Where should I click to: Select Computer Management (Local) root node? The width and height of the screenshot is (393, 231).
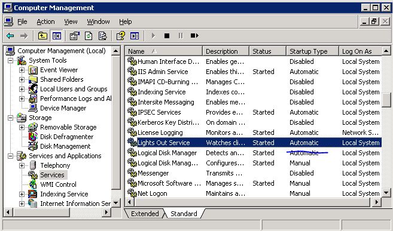click(x=62, y=51)
